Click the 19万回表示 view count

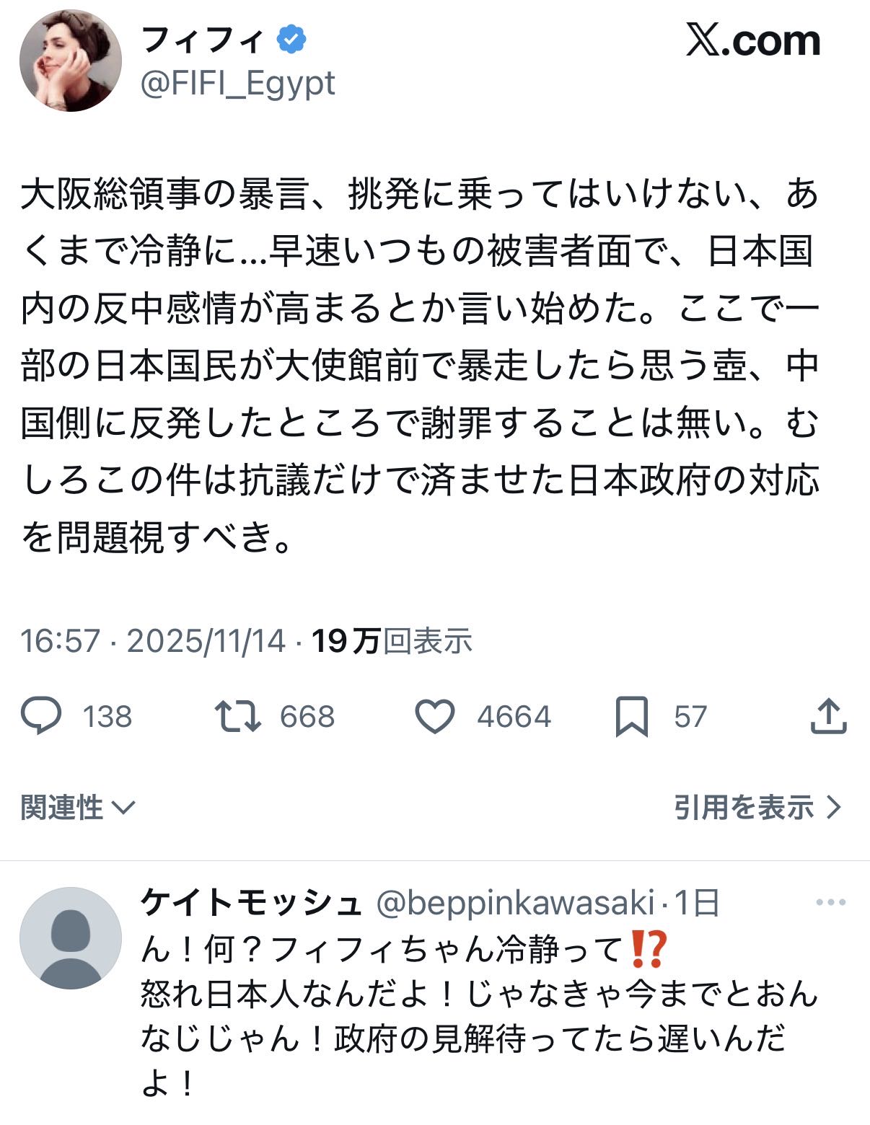tap(392, 640)
